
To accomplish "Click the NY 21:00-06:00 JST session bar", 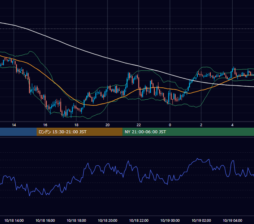I will (x=188, y=132).
